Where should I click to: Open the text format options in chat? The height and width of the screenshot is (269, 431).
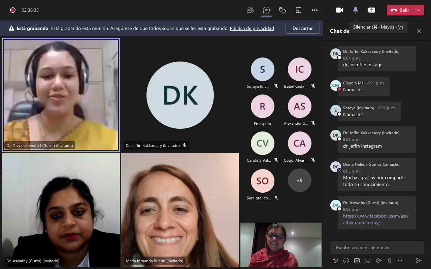coord(335,261)
